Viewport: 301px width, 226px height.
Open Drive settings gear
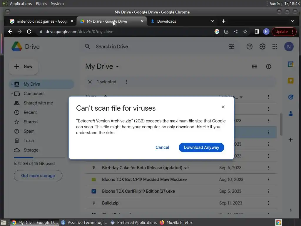[x=262, y=46]
